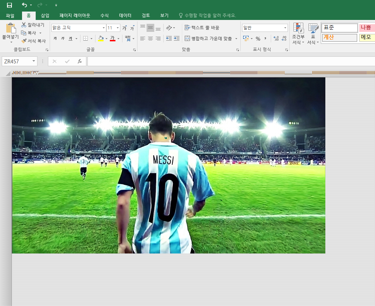Toggle Wrap Text (텍스트 줄 바꿈)
Screen dimensions: 375x306
[202, 28]
